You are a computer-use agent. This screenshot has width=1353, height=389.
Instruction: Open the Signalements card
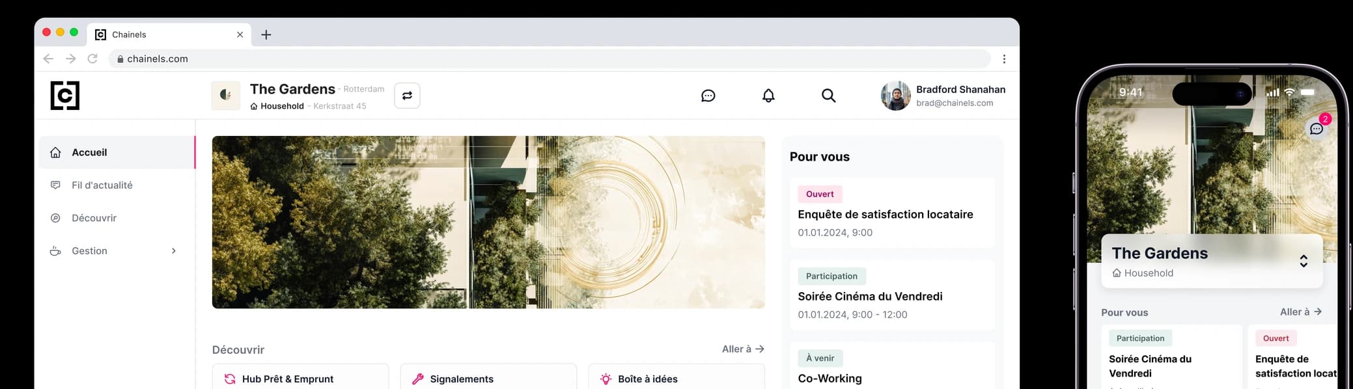pyautogui.click(x=488, y=377)
